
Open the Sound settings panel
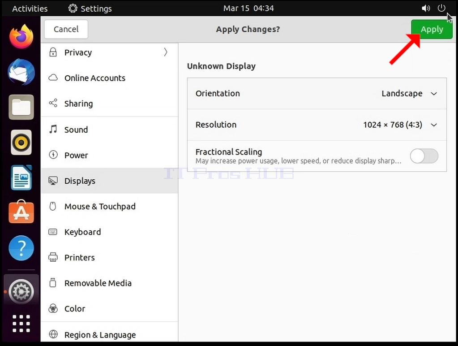[x=110, y=130]
